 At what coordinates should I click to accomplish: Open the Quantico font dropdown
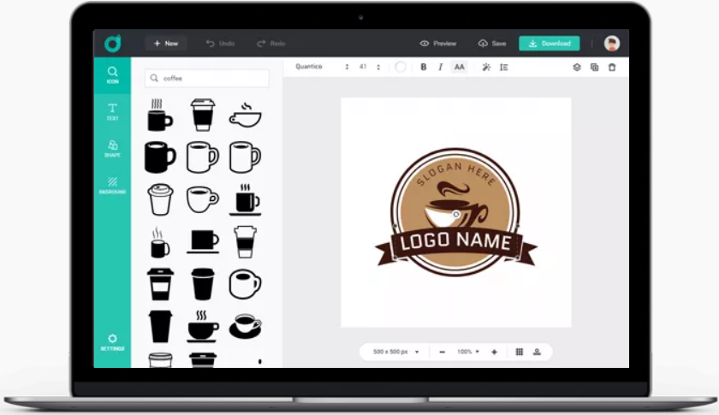[x=322, y=67]
